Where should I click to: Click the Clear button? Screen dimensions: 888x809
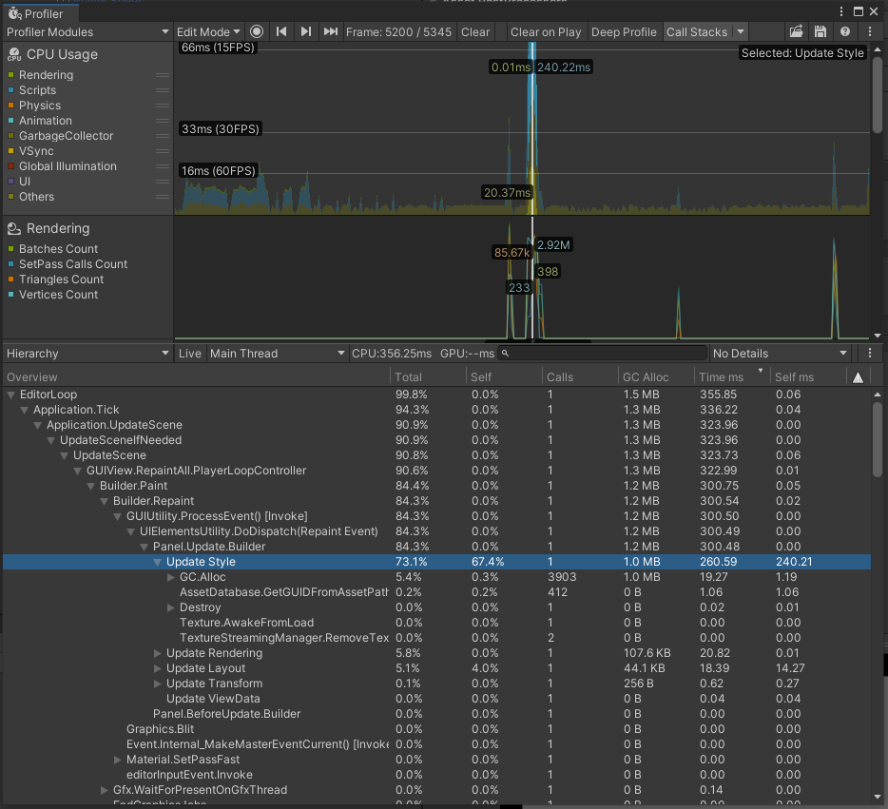tap(475, 31)
